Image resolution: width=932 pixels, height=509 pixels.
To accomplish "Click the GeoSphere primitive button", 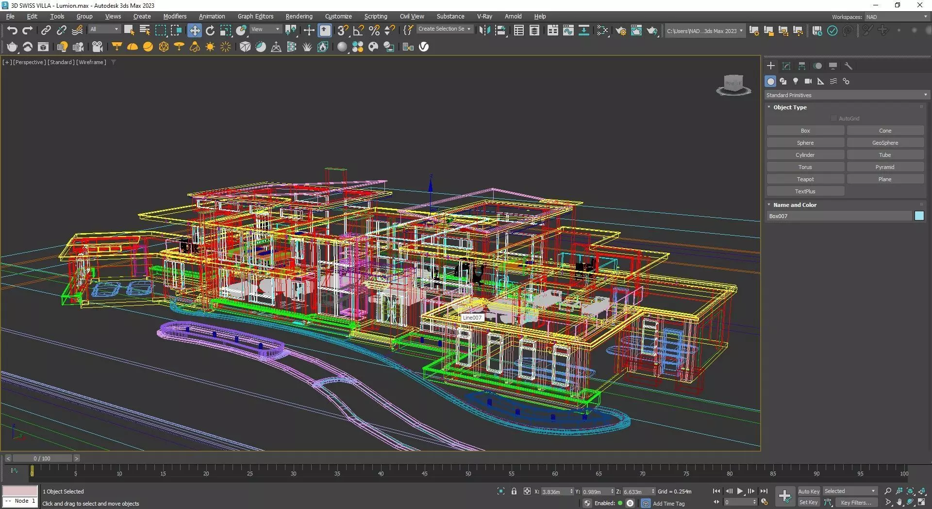I will coord(885,143).
